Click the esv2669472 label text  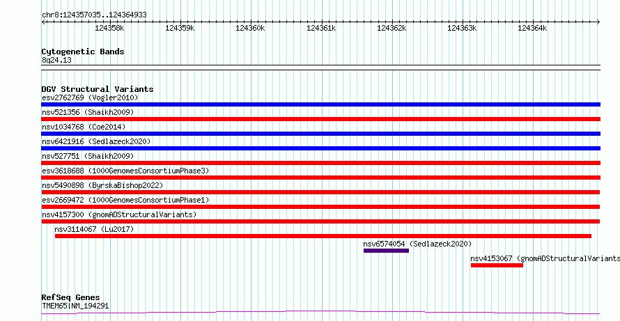[x=125, y=200]
